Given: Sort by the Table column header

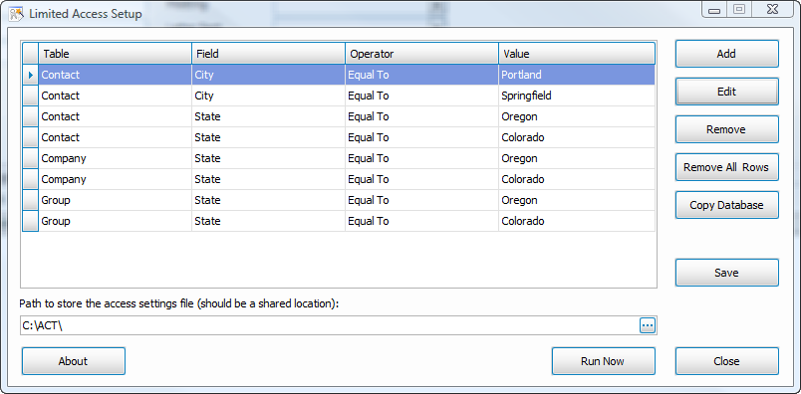Looking at the screenshot, I should [115, 53].
